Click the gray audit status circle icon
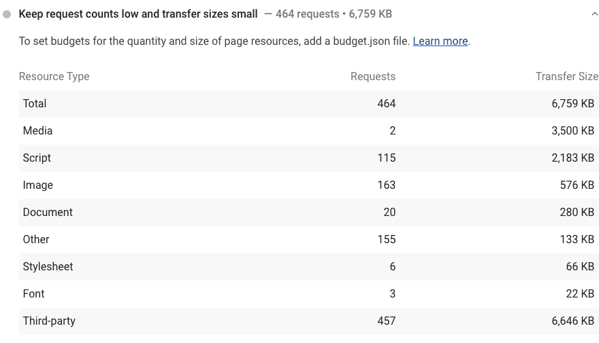The height and width of the screenshot is (343, 599). click(7, 14)
